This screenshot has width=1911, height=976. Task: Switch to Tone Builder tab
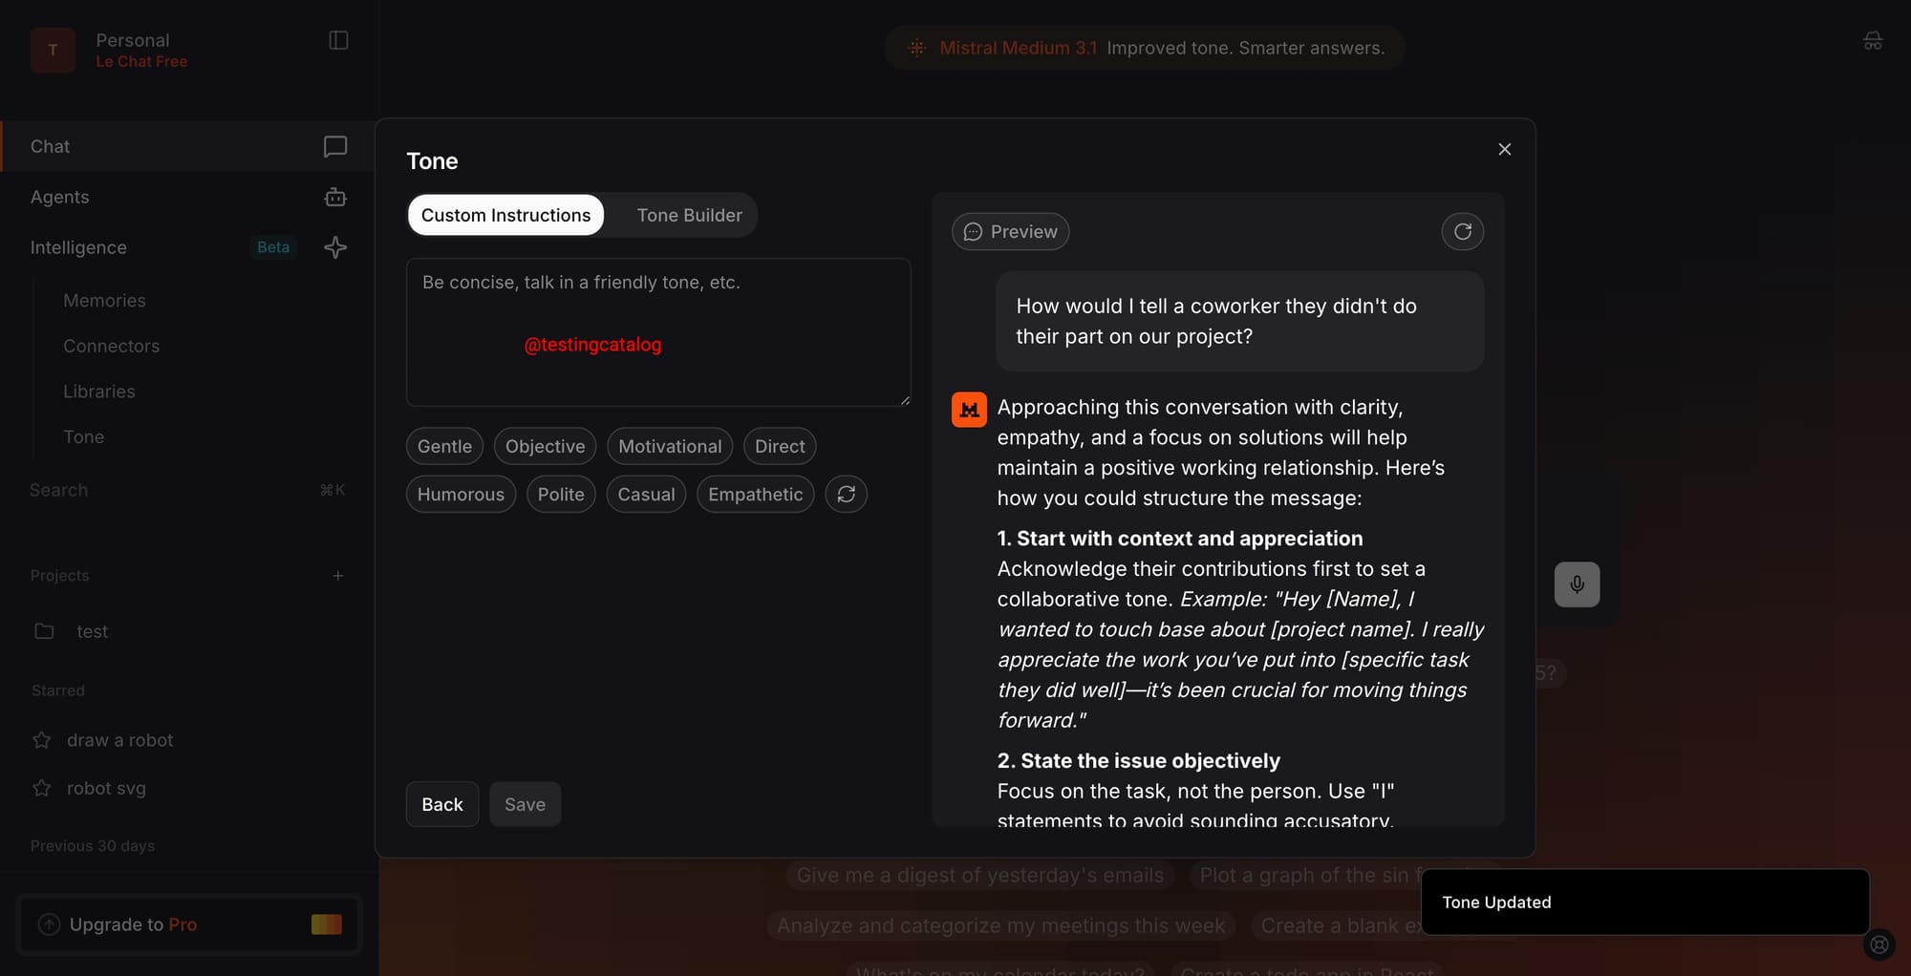(x=689, y=215)
